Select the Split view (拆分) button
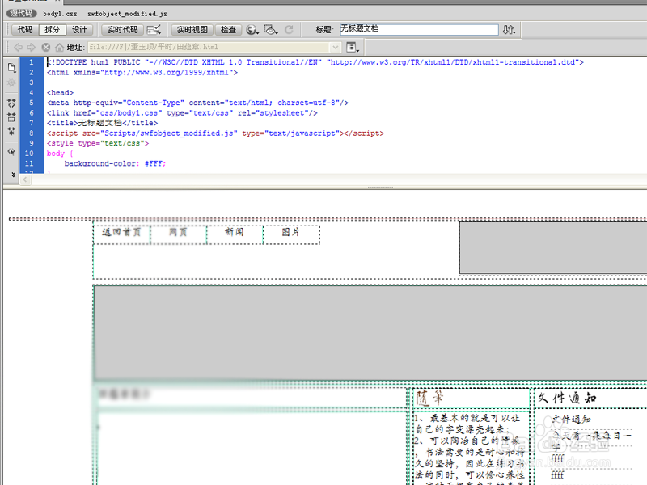Screen dimensions: 647x485 pos(53,30)
